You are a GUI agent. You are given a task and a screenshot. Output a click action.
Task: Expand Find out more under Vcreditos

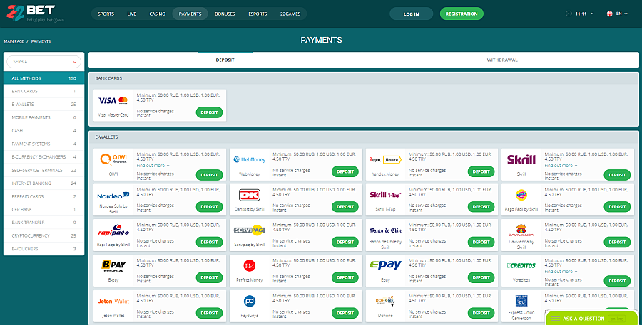point(561,271)
